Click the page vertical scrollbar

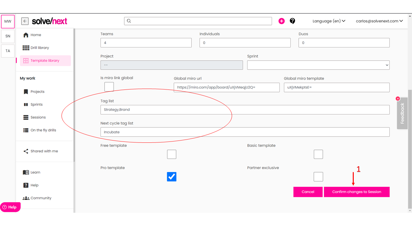pyautogui.click(x=410, y=149)
